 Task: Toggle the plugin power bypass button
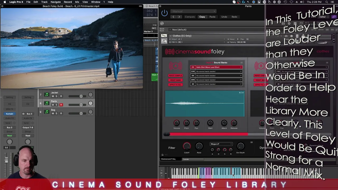click(x=164, y=13)
